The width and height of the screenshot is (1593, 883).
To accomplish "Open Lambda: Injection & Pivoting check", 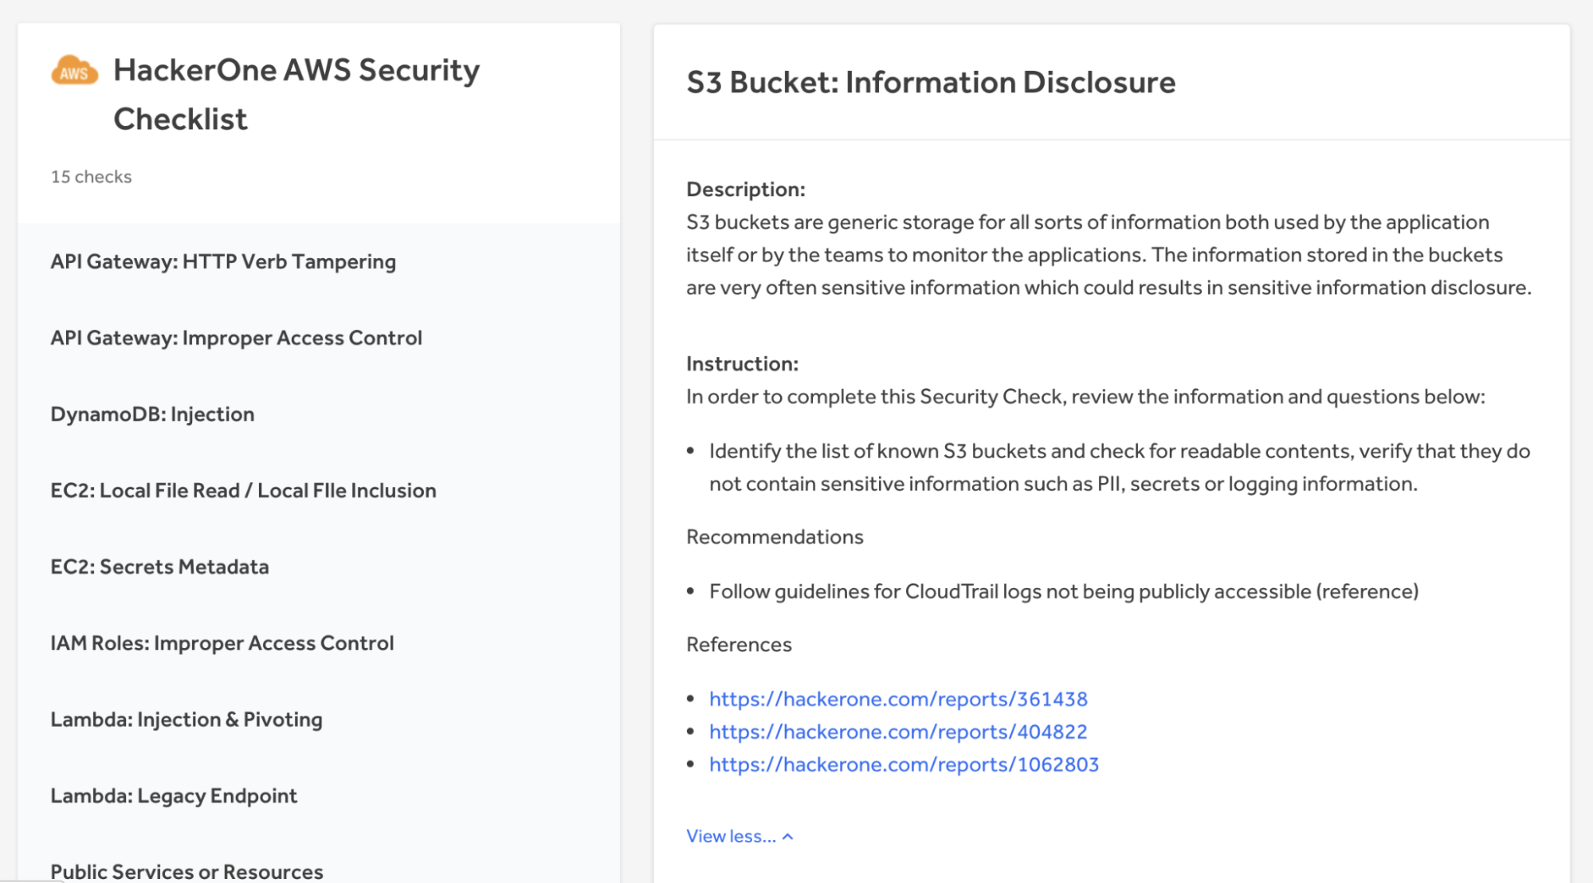I will click(x=186, y=720).
